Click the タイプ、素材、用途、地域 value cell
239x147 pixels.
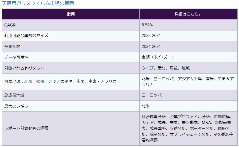click(x=166, y=68)
